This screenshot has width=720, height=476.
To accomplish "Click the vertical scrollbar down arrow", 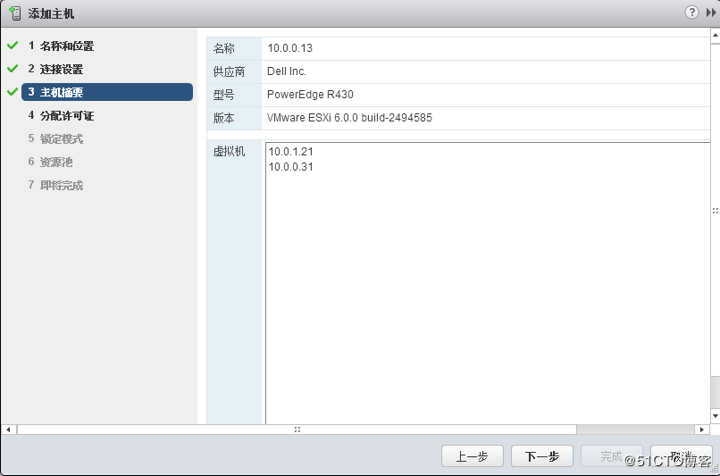I will coord(716,416).
